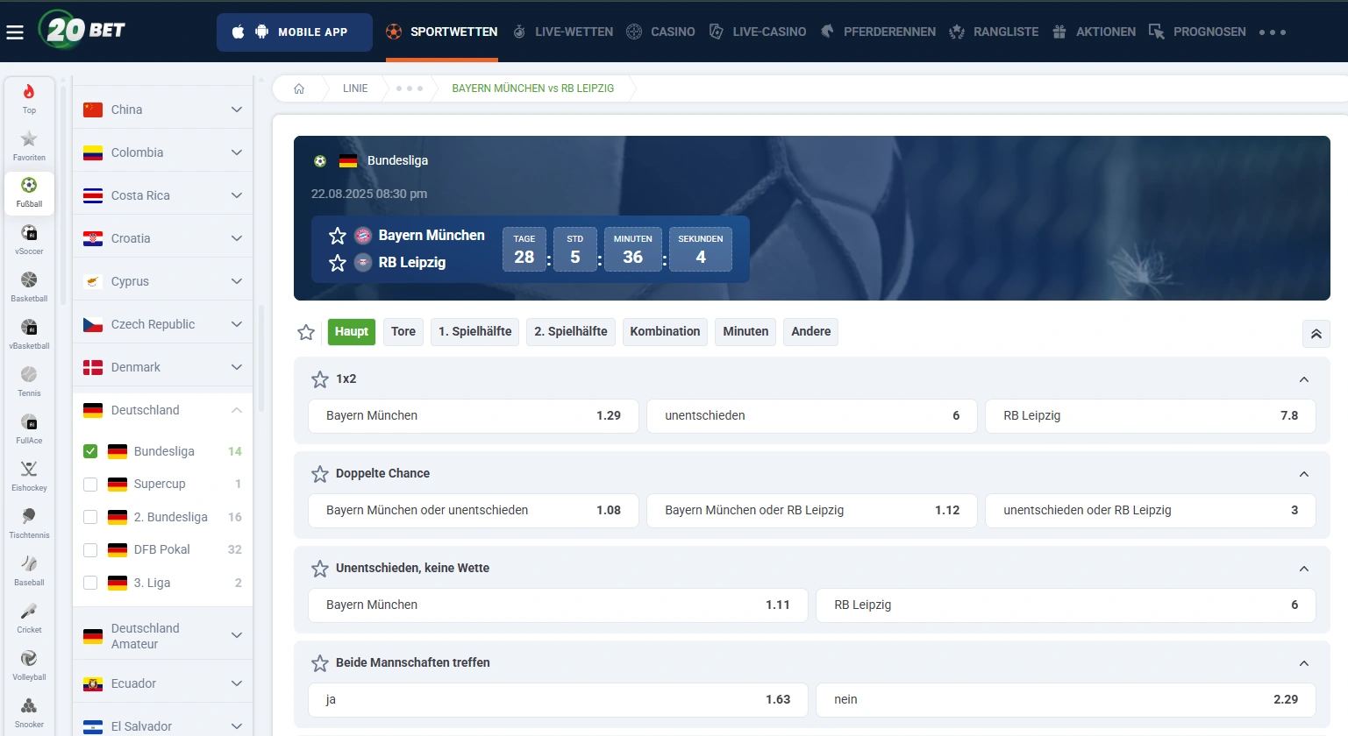1348x736 pixels.
Task: Favorite Bayern München with star icon
Action: pyautogui.click(x=338, y=236)
